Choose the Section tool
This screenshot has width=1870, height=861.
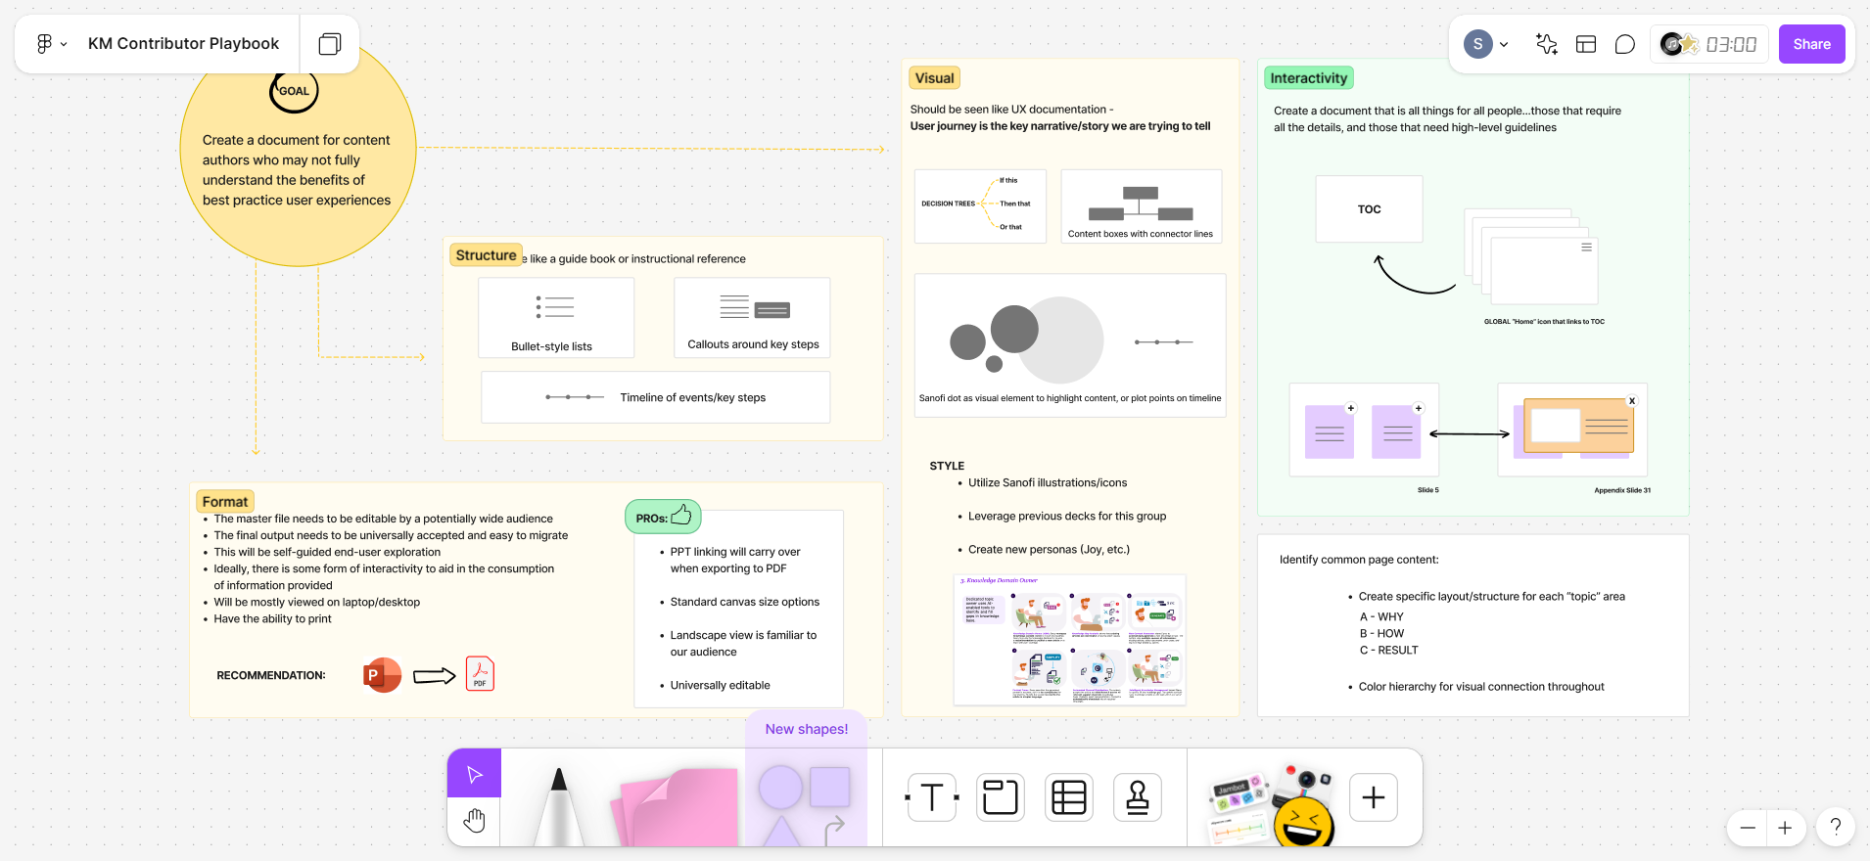[1001, 797]
